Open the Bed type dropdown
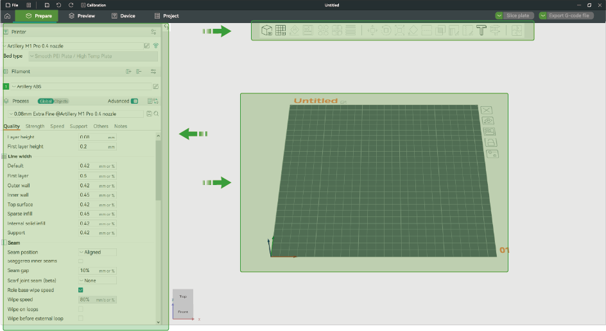Image resolution: width=606 pixels, height=331 pixels. pyautogui.click(x=93, y=56)
